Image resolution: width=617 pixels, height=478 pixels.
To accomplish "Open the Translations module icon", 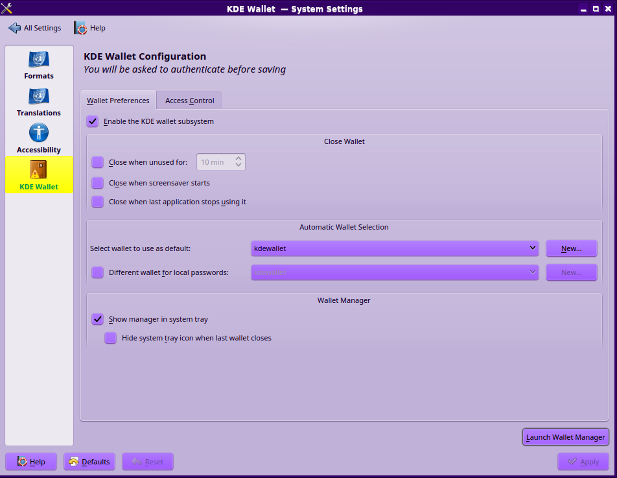I will pos(39,97).
